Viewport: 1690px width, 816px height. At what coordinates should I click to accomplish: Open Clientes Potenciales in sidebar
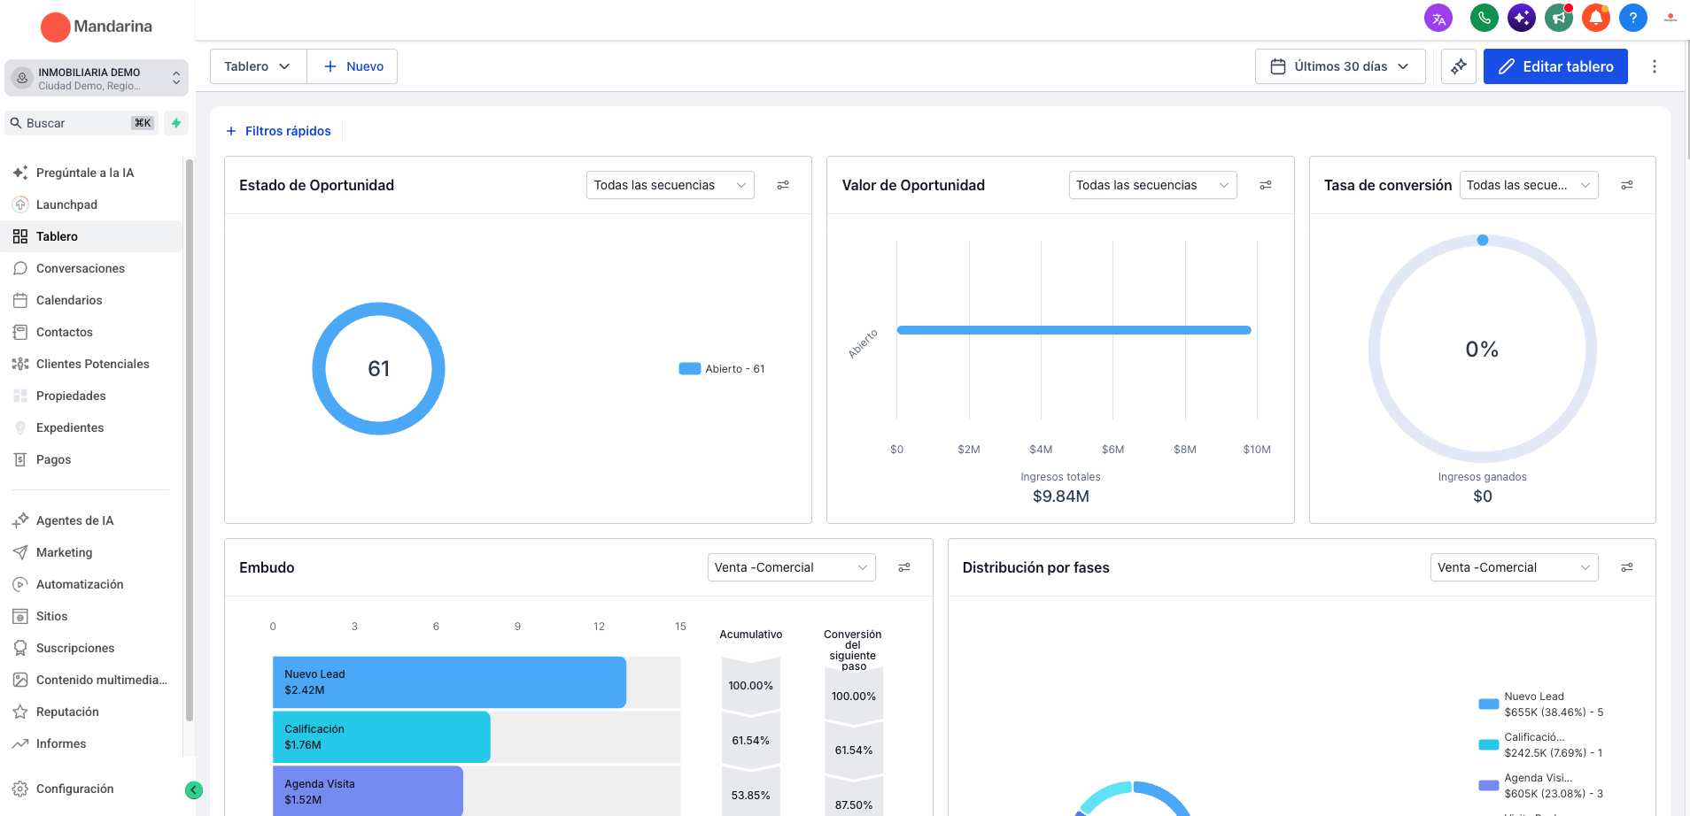(93, 364)
